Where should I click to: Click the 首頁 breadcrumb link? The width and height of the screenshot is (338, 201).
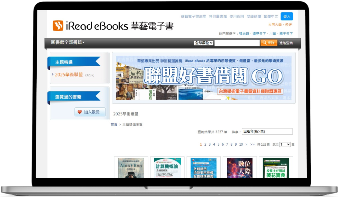coord(114,125)
